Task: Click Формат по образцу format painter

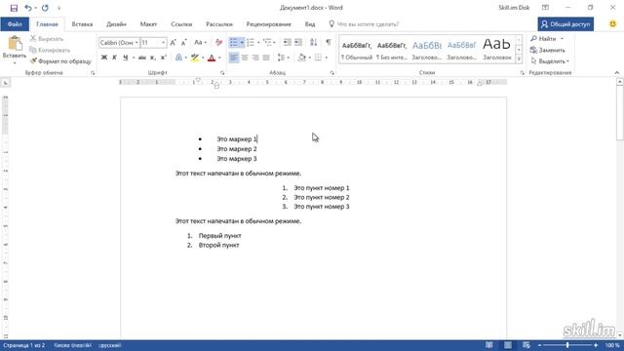Action: click(x=60, y=61)
